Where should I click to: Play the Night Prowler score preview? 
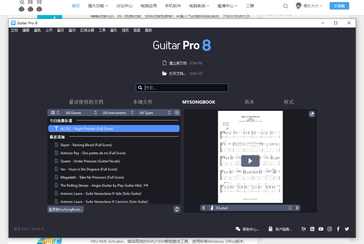click(250, 161)
